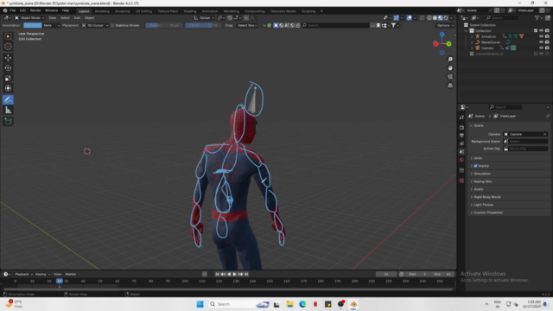Open the timeline Marker menu
The width and height of the screenshot is (553, 311).
click(71, 274)
